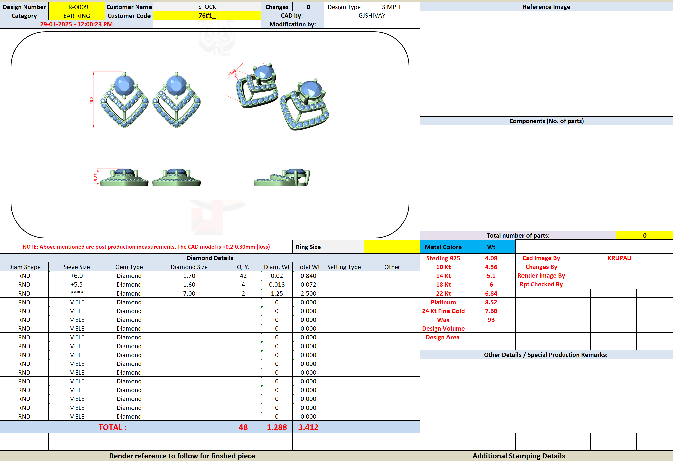Click the Platinum weight 8.52
This screenshot has width=673, height=461.
point(491,302)
